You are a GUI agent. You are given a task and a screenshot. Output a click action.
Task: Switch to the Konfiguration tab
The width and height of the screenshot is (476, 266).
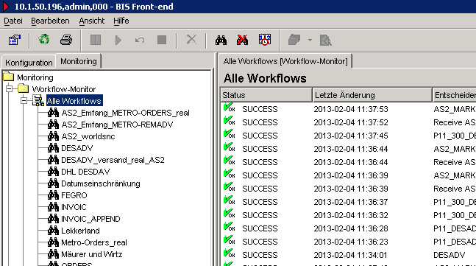[29, 63]
